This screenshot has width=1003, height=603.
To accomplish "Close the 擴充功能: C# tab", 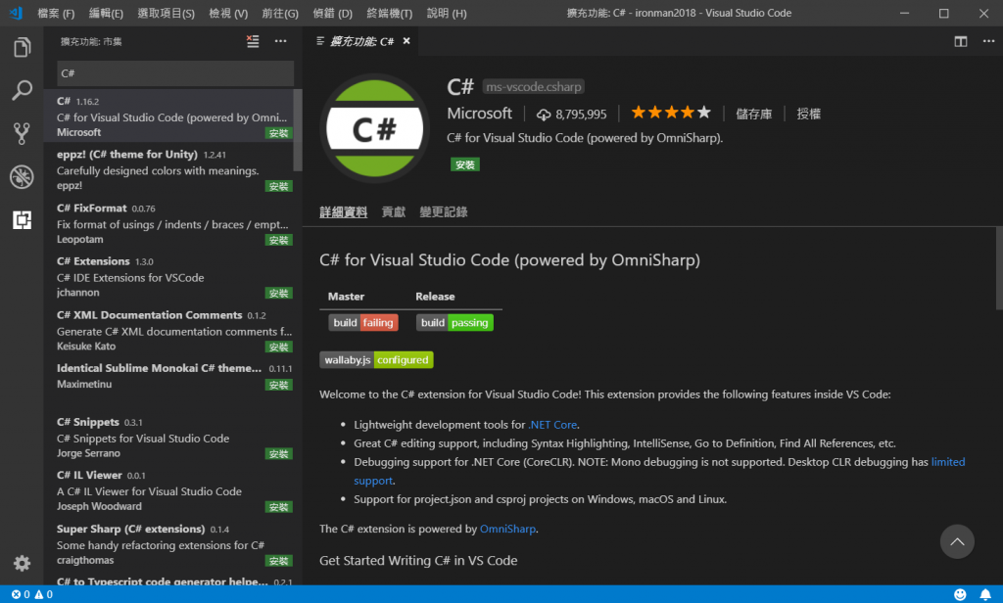I will pos(406,41).
